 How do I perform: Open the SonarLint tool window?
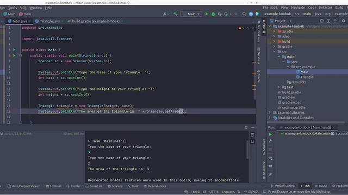pos(94,186)
